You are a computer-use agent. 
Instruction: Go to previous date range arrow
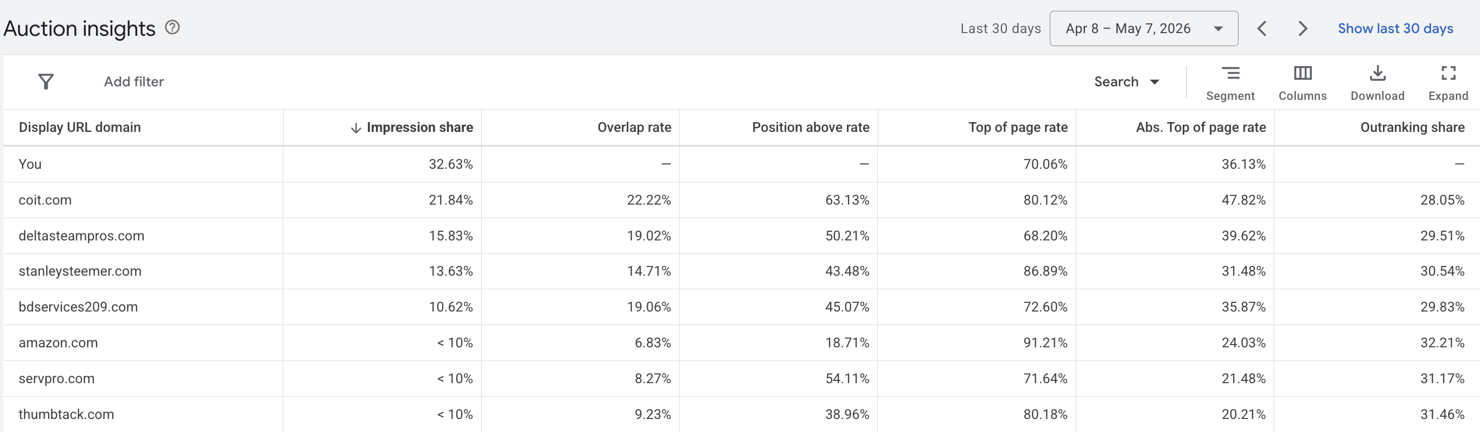tap(1262, 29)
